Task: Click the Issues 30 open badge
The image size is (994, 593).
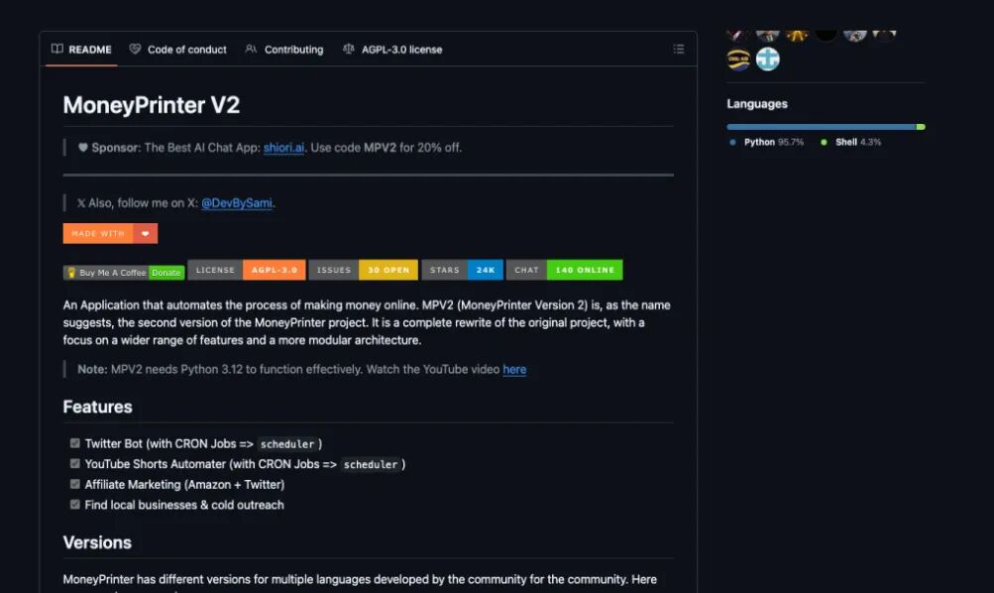Action: click(x=364, y=270)
